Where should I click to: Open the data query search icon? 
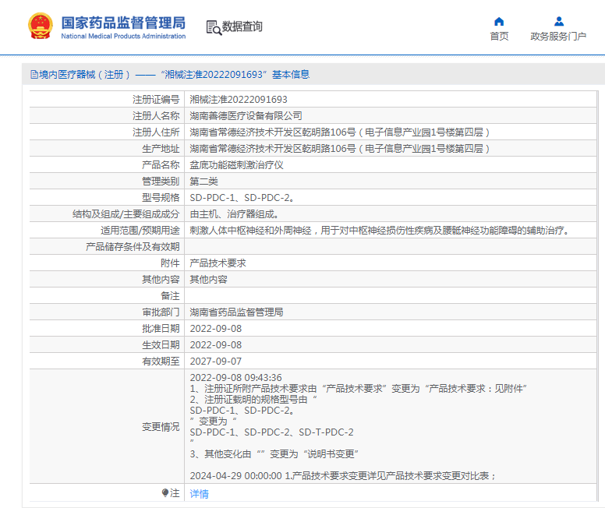pyautogui.click(x=214, y=28)
